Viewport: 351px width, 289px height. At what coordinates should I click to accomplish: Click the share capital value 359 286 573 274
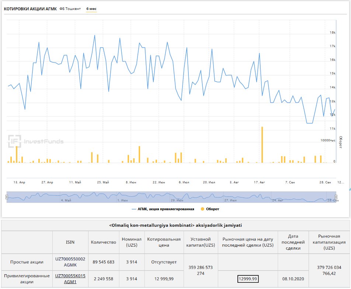tap(201, 271)
